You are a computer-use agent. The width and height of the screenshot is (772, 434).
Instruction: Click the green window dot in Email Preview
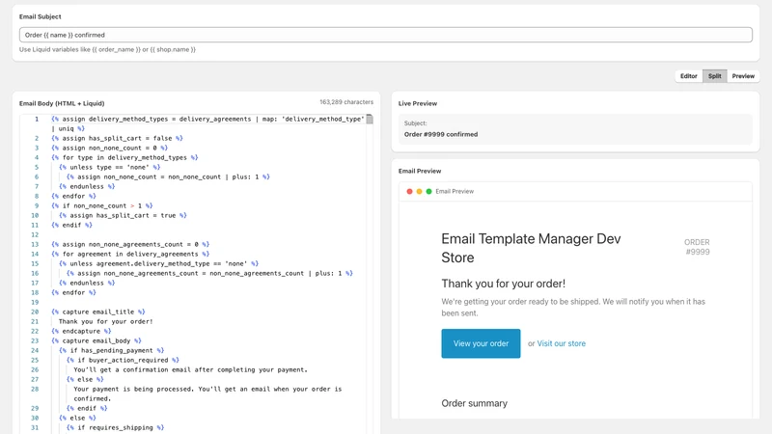click(x=428, y=191)
